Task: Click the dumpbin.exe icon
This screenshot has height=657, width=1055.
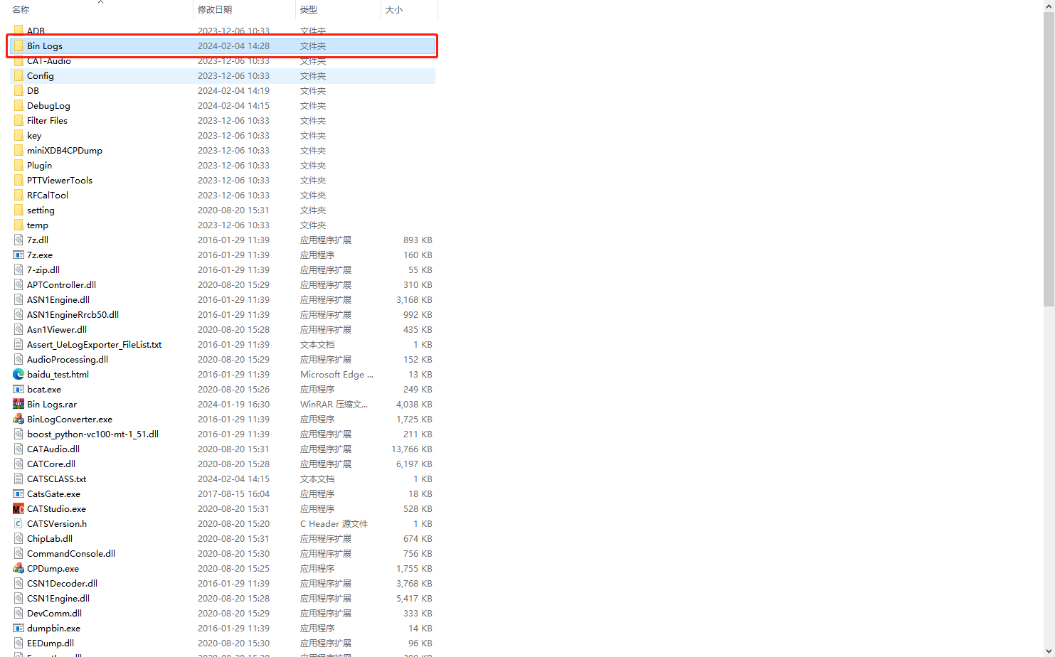Action: point(18,628)
